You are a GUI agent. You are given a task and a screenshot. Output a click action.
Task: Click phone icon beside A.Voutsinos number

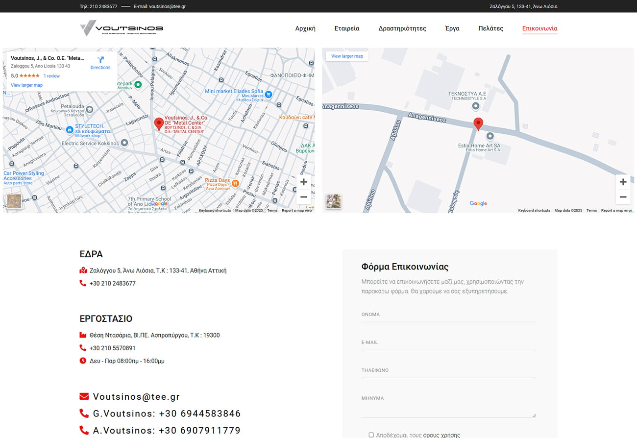tap(84, 430)
